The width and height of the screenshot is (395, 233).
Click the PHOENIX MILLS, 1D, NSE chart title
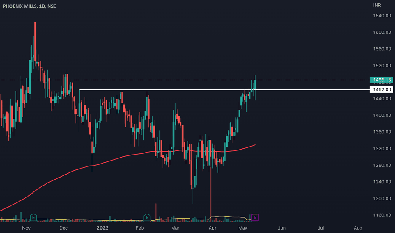coord(30,6)
